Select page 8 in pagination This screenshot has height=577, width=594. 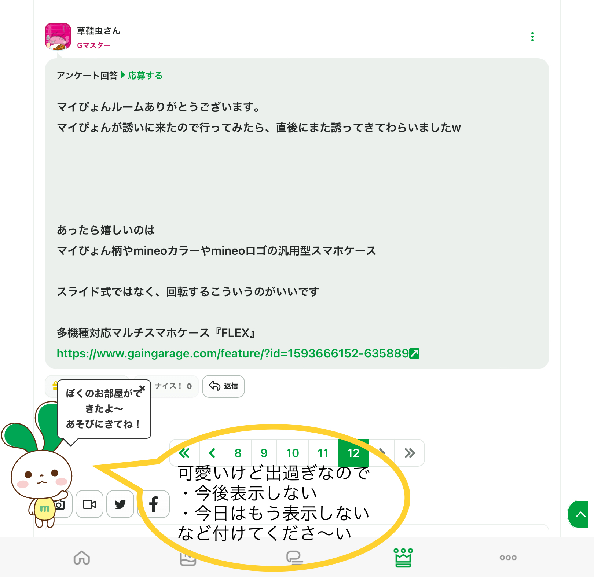point(238,453)
